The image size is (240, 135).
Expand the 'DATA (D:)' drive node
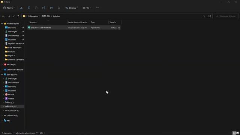[3, 106]
